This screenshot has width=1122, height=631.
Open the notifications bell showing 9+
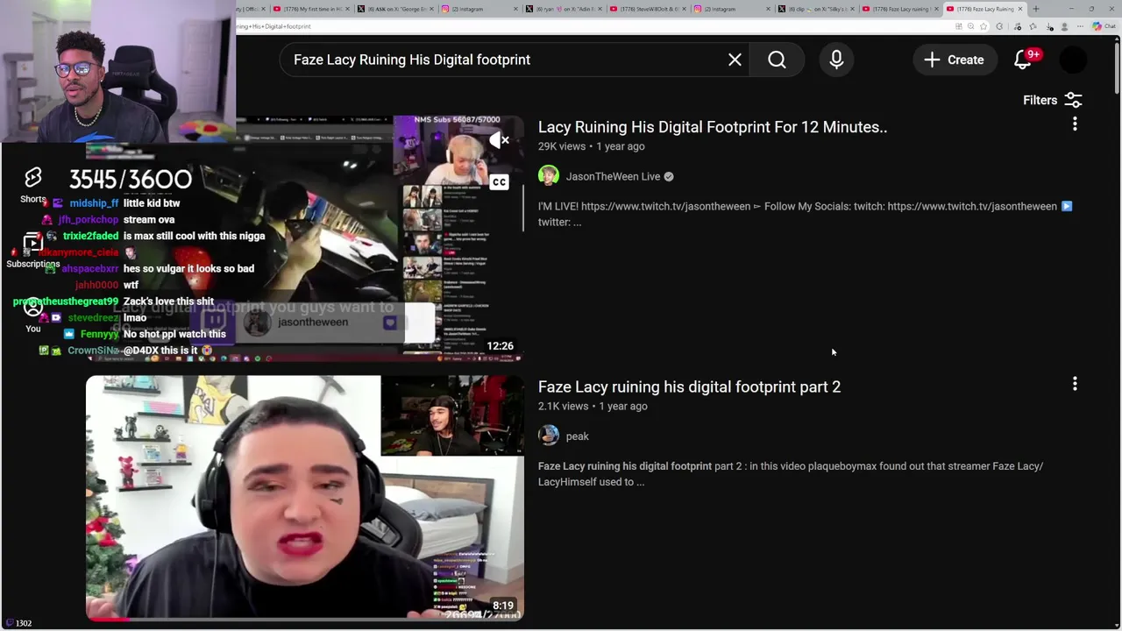[x=1023, y=60]
